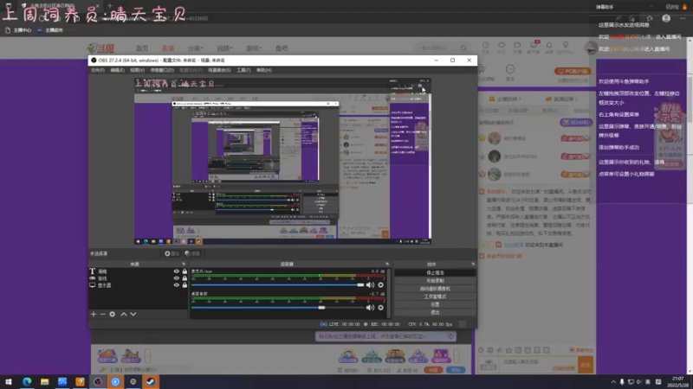The image size is (693, 389).
Task: Click the 滤镜 filters button above sources
Action: (192, 253)
